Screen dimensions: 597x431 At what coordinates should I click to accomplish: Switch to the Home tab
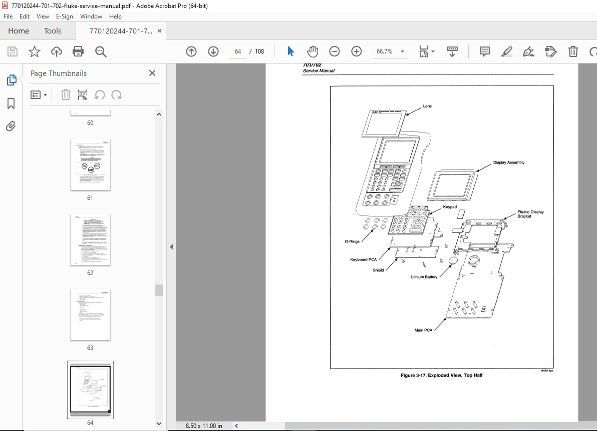click(19, 31)
